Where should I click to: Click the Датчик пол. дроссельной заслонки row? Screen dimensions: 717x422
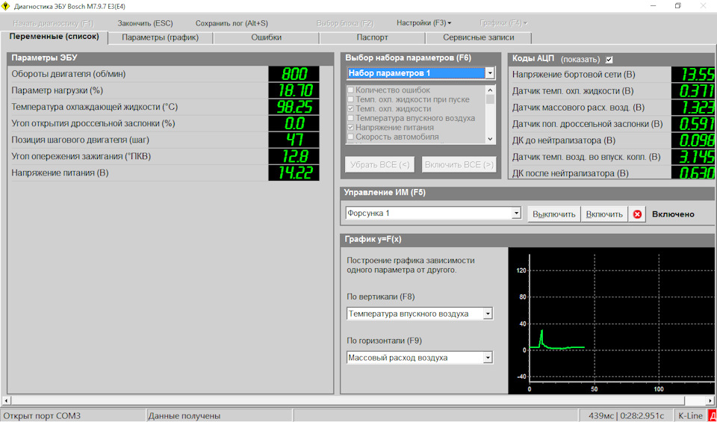(613, 124)
